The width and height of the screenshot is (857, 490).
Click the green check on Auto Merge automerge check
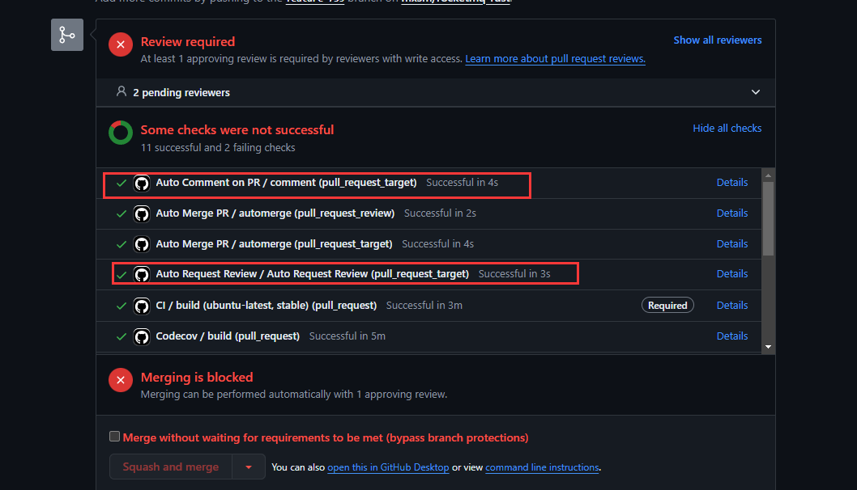[122, 213]
